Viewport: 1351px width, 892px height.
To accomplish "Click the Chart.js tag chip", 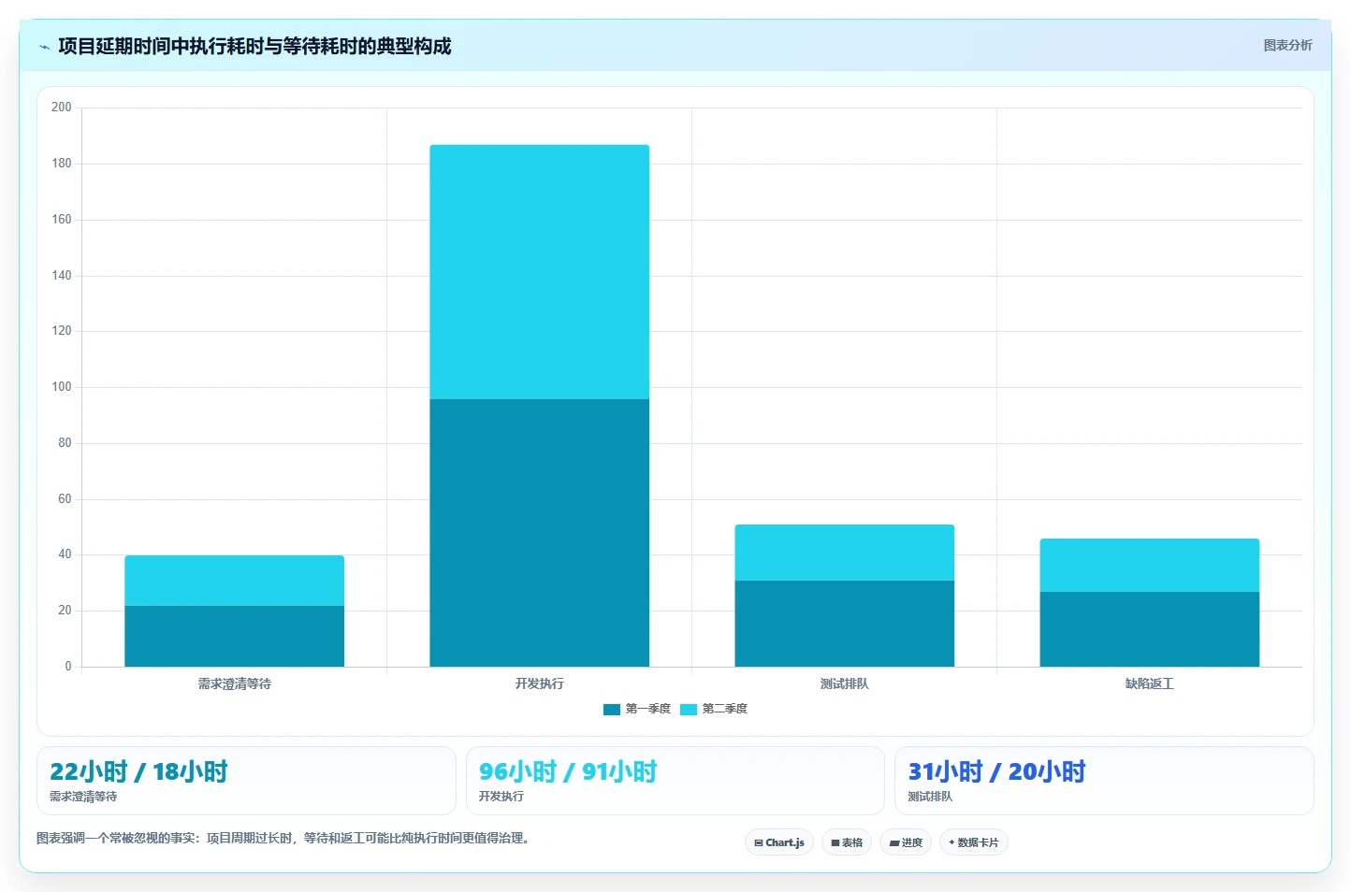I will coord(779,842).
